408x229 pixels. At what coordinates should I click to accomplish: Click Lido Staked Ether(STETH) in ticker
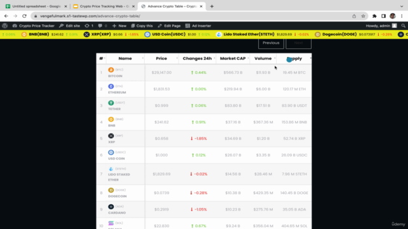pos(249,34)
